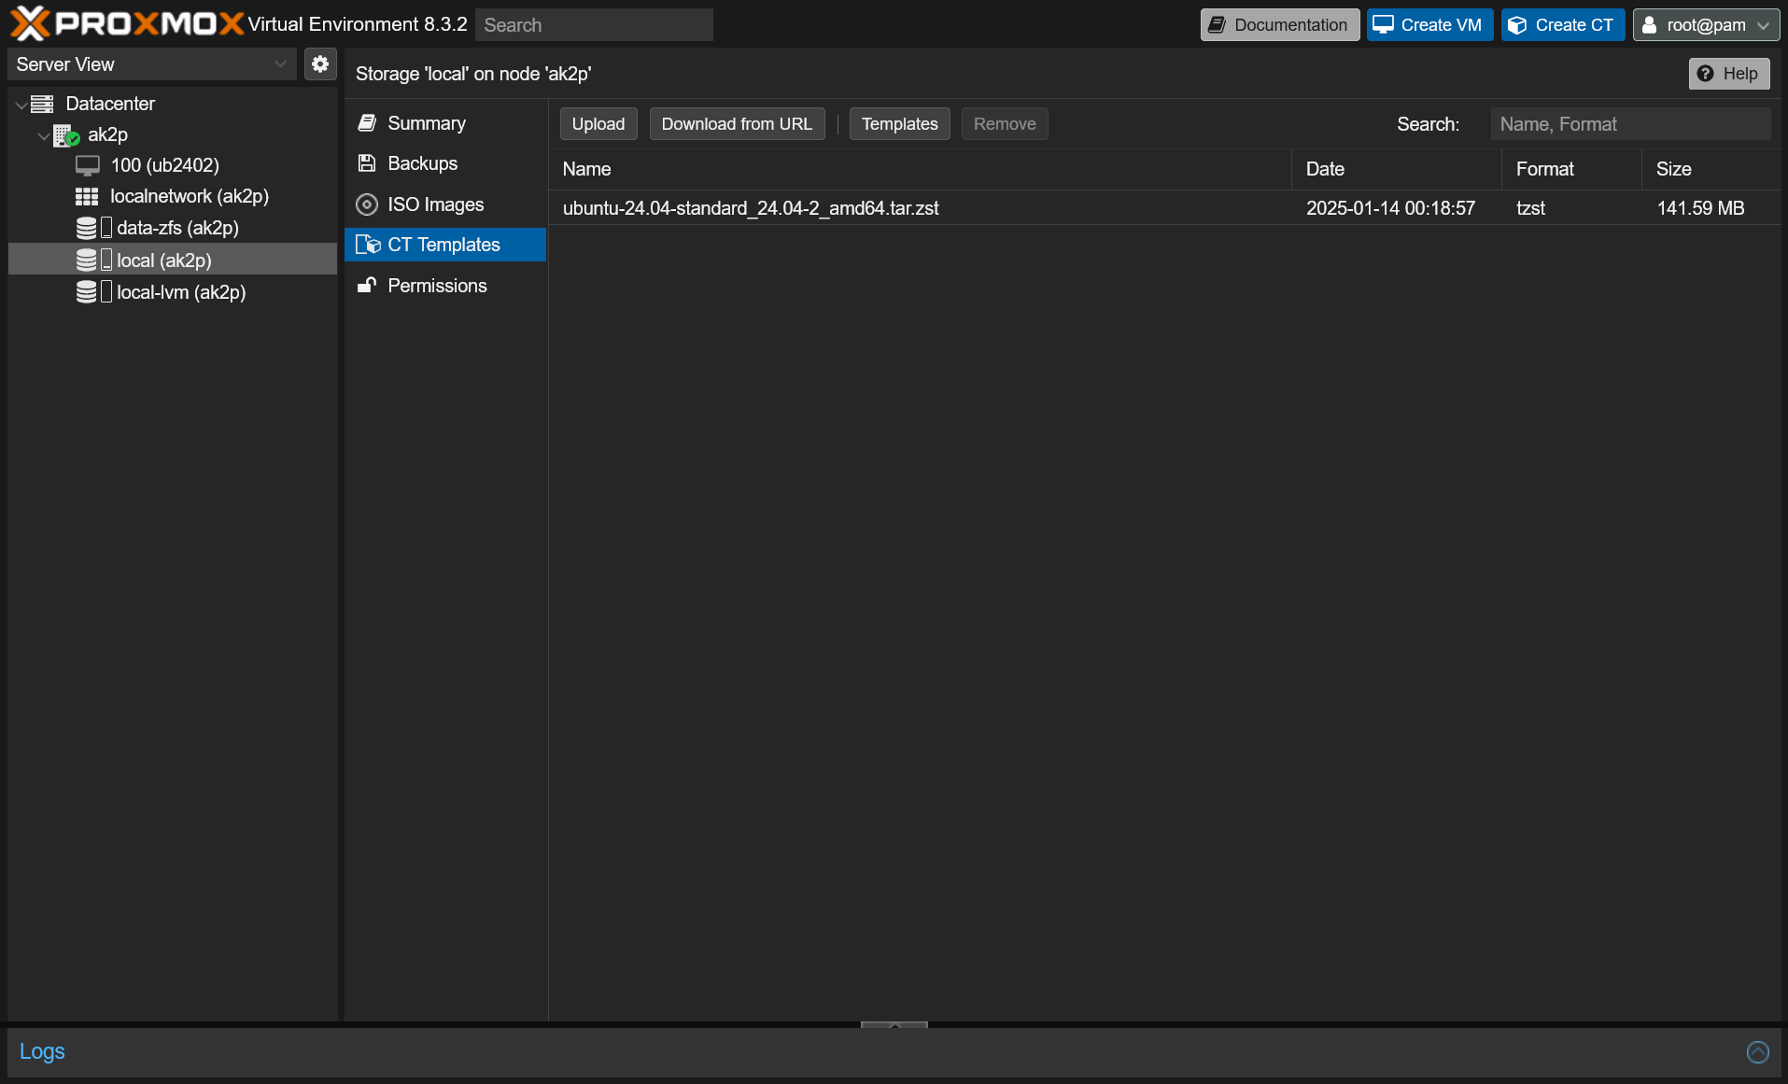
Task: Focus the Name, Format search field
Action: pos(1630,124)
